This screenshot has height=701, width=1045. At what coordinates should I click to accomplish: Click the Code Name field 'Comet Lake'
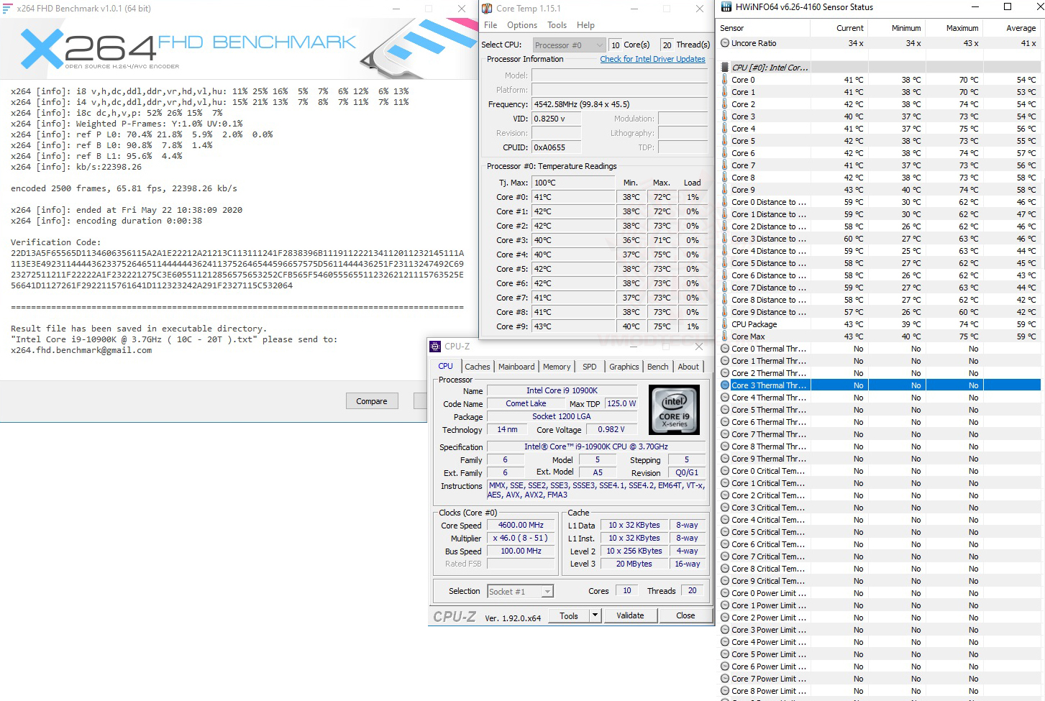click(526, 403)
